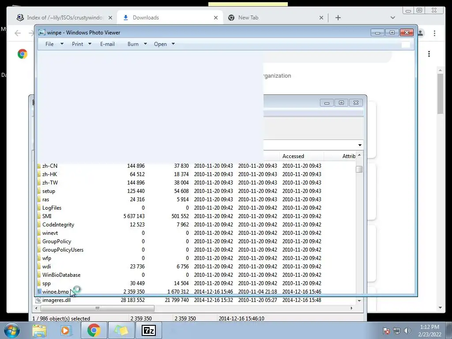Close the Index of ISOs tab
The height and width of the screenshot is (339, 452).
(x=110, y=18)
